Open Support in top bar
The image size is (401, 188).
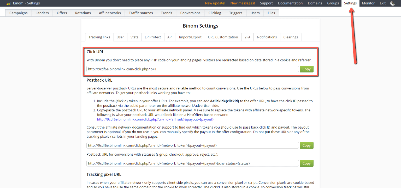coord(266,3)
